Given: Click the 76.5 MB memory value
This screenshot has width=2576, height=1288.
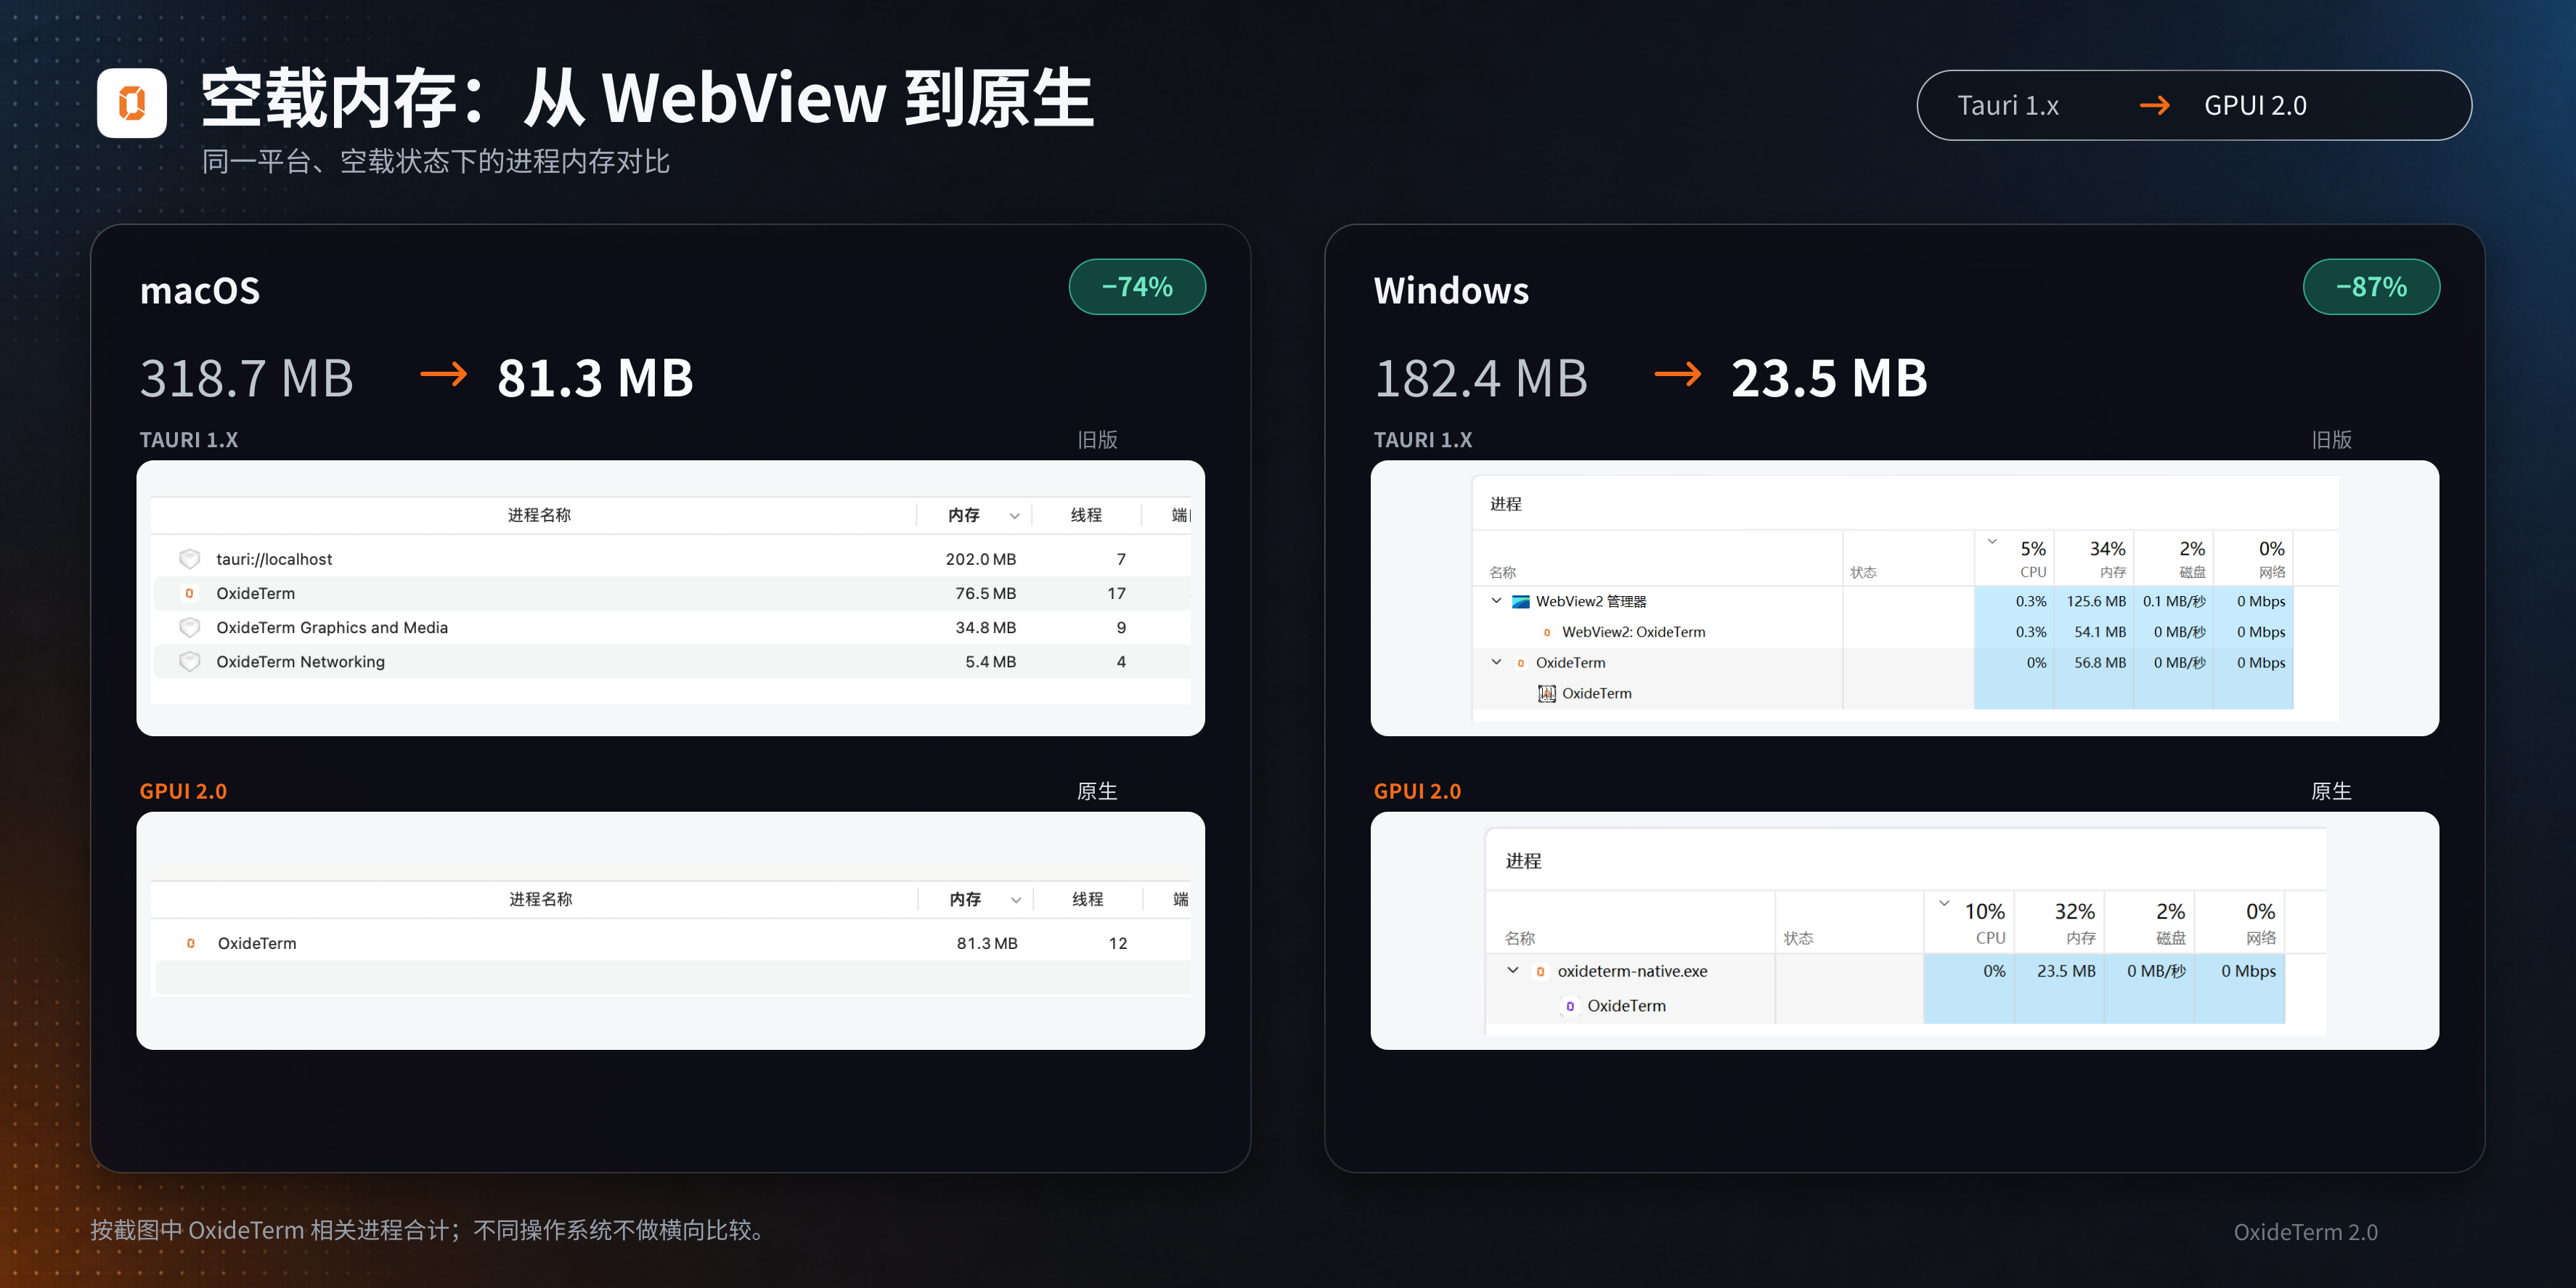Looking at the screenshot, I should click(985, 593).
